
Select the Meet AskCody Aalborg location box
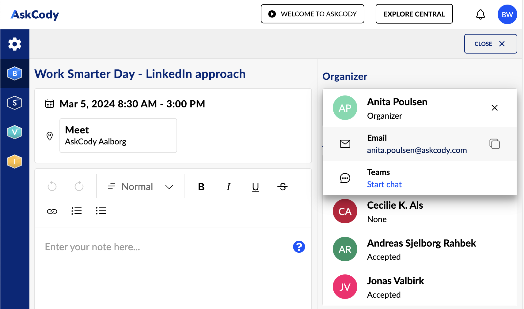[118, 136]
